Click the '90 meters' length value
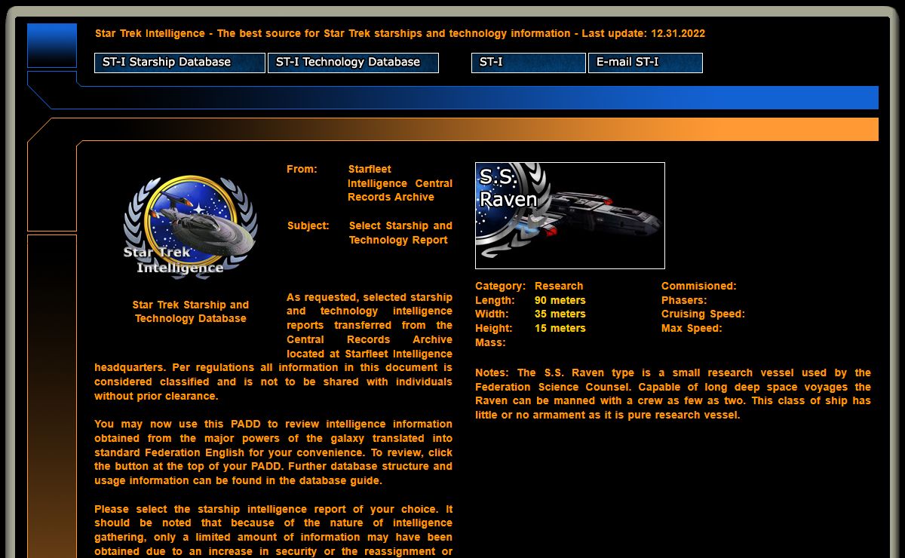 [560, 300]
